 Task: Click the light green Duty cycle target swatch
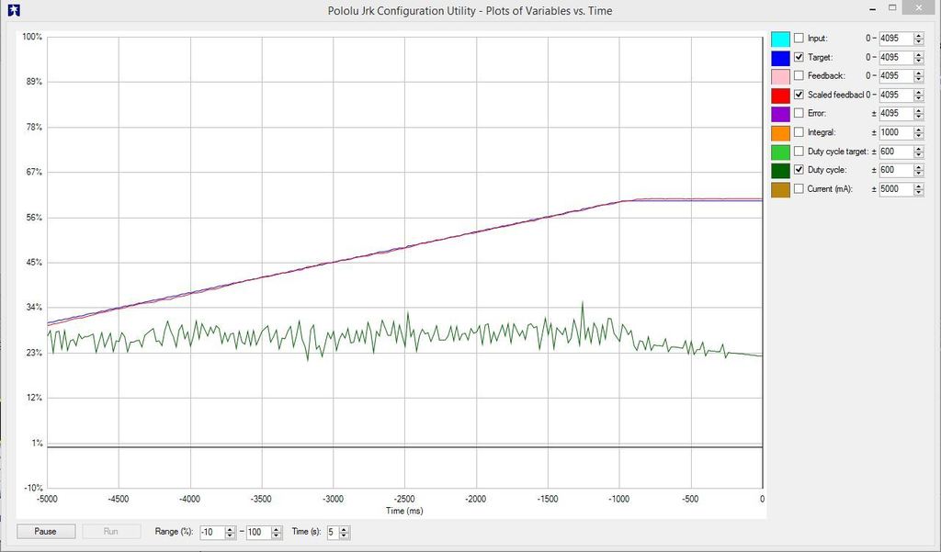pyautogui.click(x=780, y=152)
